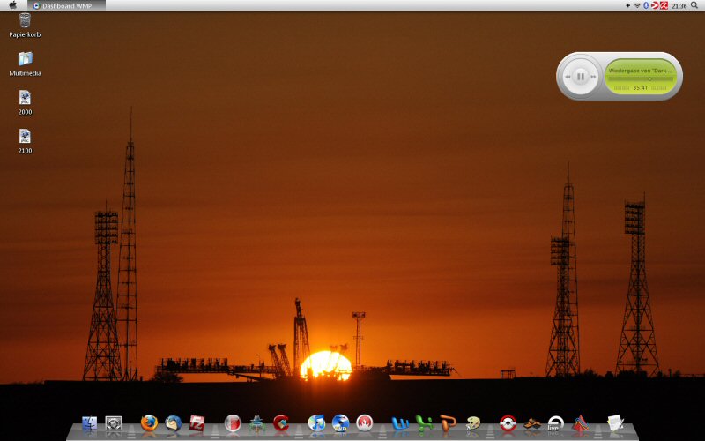Open iTunes music icon in dock

coord(316,422)
